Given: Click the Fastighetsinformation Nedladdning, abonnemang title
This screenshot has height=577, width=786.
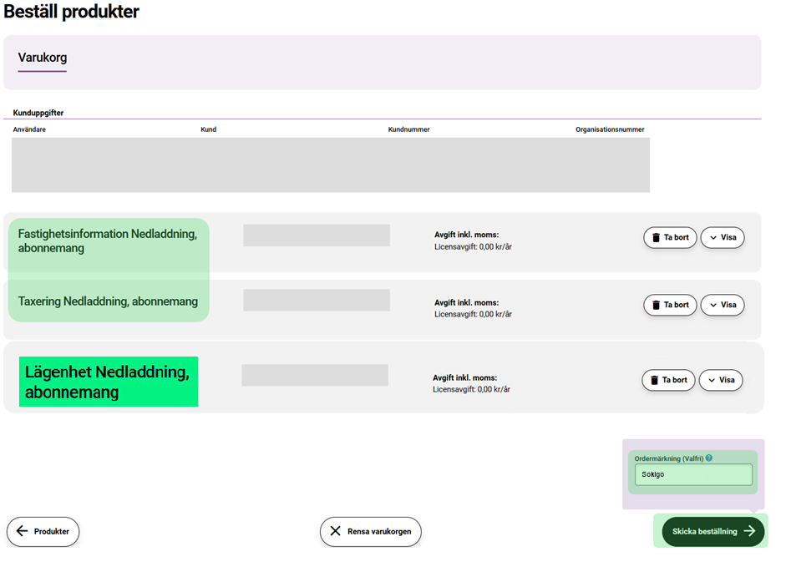Looking at the screenshot, I should click(108, 240).
